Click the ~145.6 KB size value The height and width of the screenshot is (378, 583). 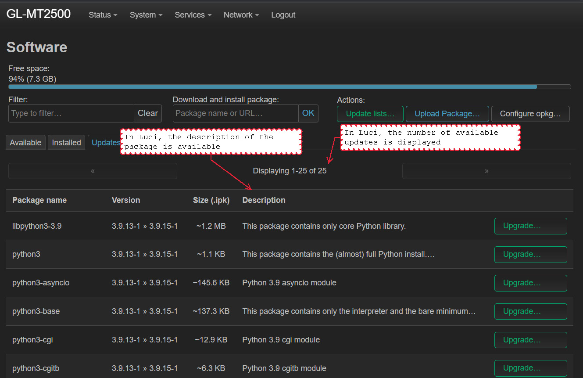click(x=211, y=283)
